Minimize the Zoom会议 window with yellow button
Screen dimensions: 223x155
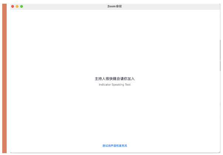pyautogui.click(x=17, y=7)
